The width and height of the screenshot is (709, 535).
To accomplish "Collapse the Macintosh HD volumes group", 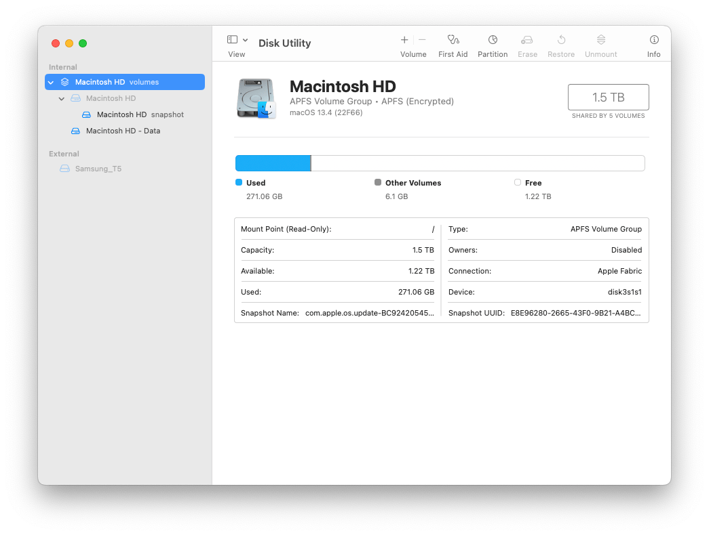I will [50, 81].
